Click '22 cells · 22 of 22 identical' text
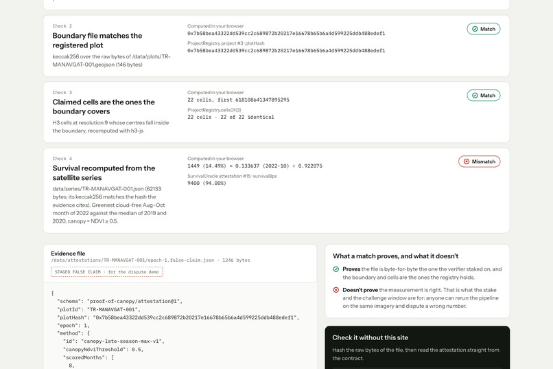553x369 pixels. click(231, 117)
